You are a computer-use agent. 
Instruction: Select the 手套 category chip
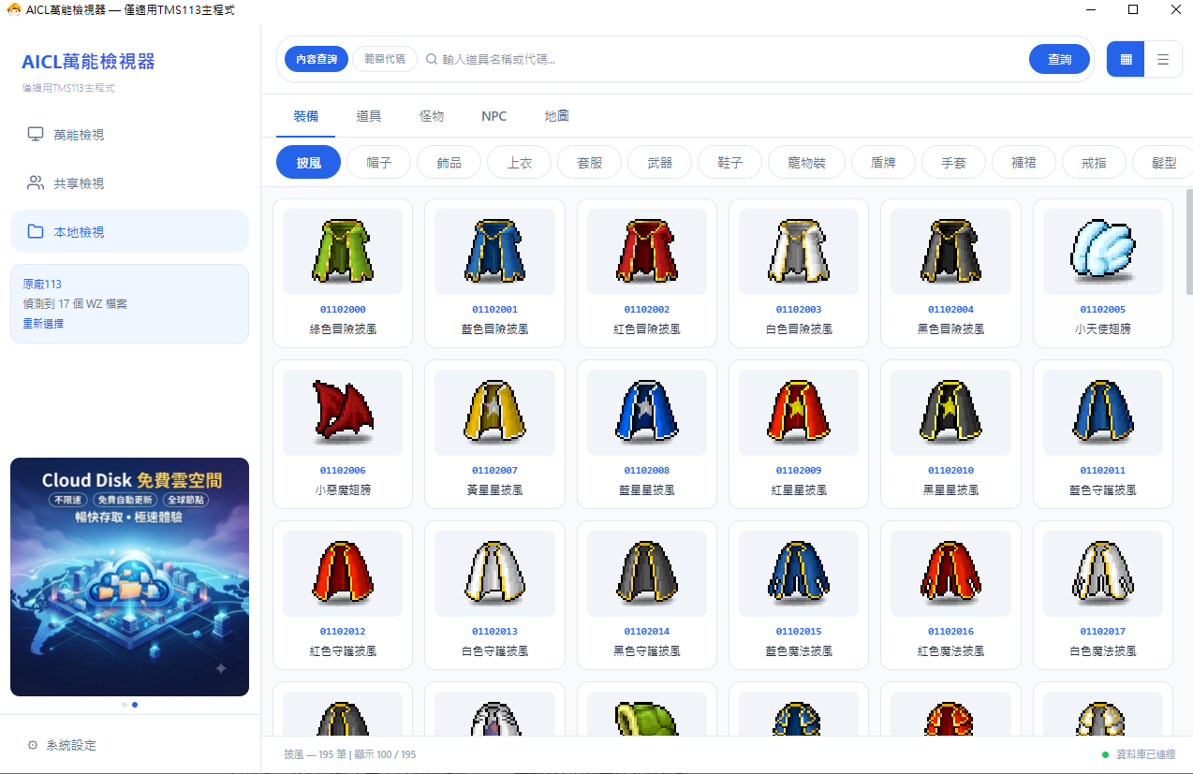953,162
